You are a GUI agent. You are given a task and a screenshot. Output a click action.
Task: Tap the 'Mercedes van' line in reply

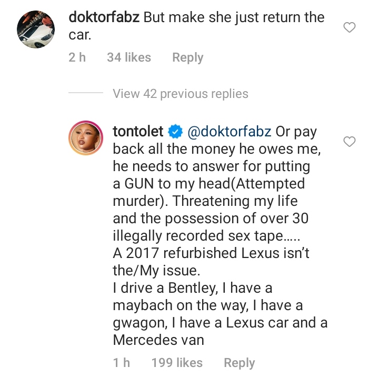[x=158, y=340]
